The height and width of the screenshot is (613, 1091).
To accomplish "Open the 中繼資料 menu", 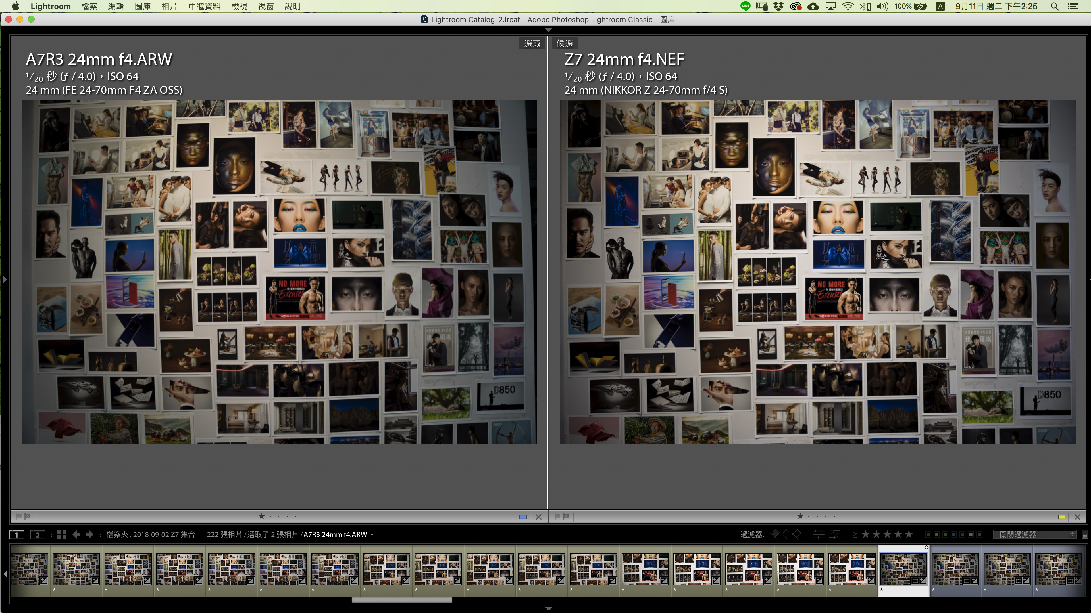I will pyautogui.click(x=204, y=6).
